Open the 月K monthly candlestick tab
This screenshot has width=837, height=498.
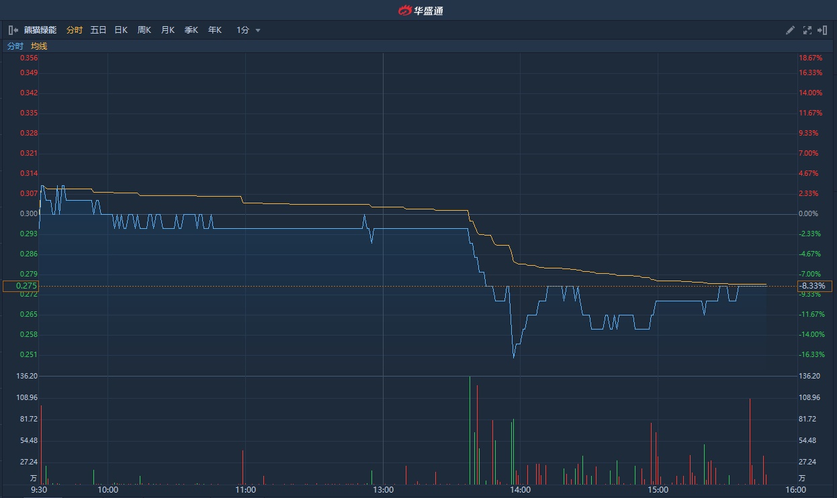click(167, 30)
